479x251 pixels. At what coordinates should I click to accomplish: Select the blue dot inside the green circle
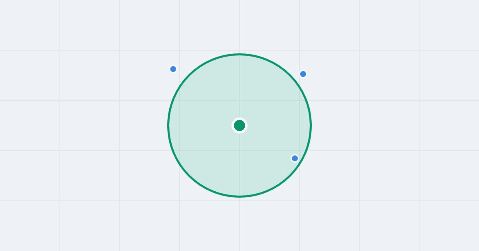coord(295,158)
